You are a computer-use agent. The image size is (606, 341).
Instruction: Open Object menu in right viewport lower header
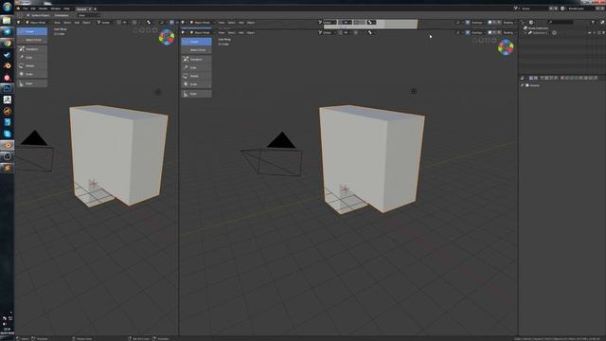[251, 32]
